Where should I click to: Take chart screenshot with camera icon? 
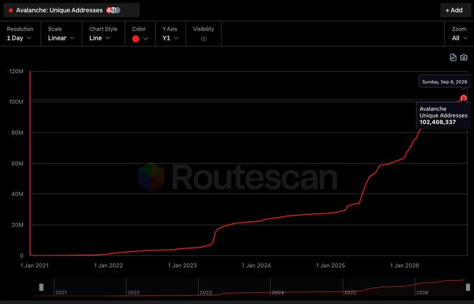(464, 57)
